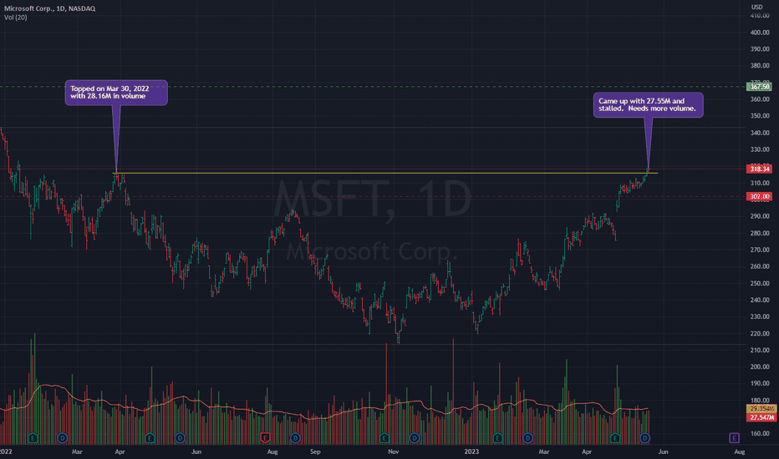Click the green 367.50 price label
The width and height of the screenshot is (779, 459).
pyautogui.click(x=760, y=87)
